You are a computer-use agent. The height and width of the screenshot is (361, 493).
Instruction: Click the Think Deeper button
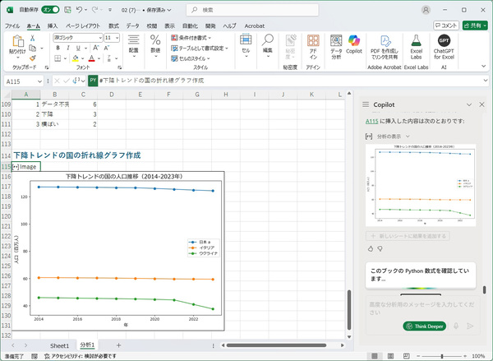point(425,326)
